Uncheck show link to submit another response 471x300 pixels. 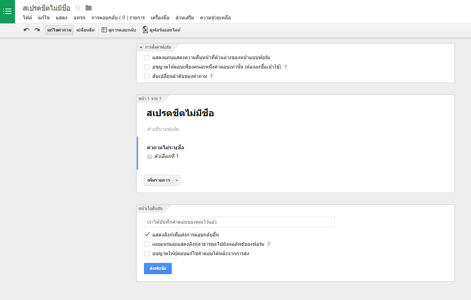point(147,235)
